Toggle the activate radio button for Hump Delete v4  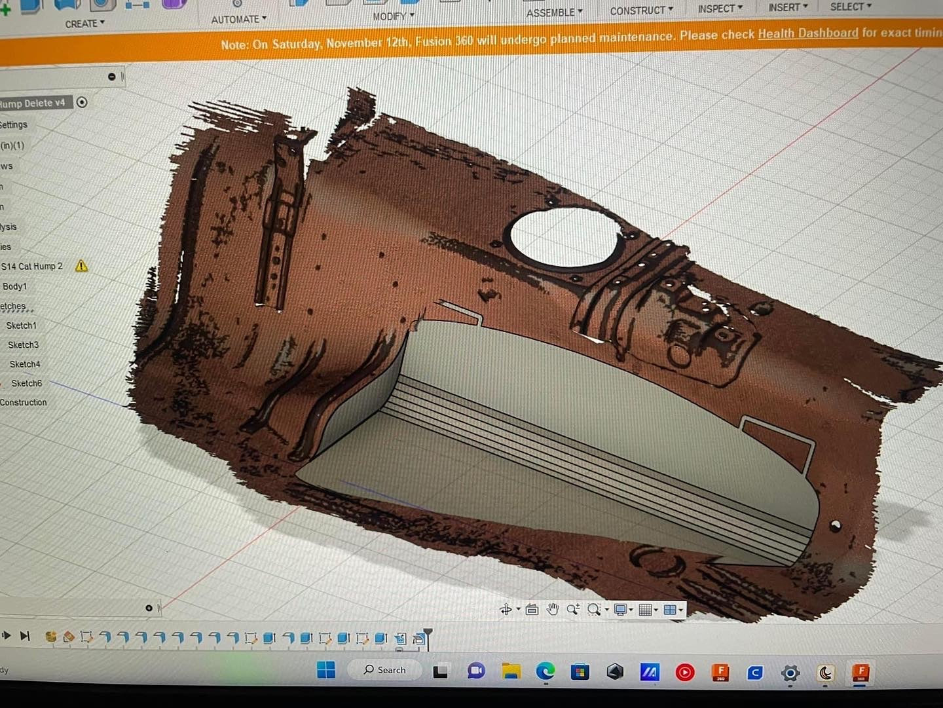82,102
